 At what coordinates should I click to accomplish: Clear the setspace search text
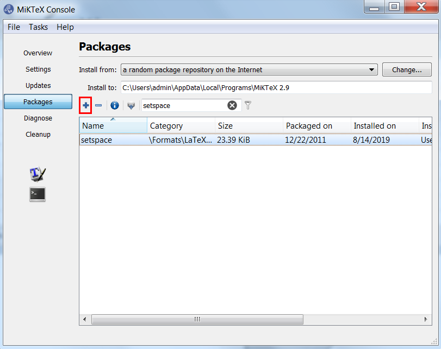232,106
